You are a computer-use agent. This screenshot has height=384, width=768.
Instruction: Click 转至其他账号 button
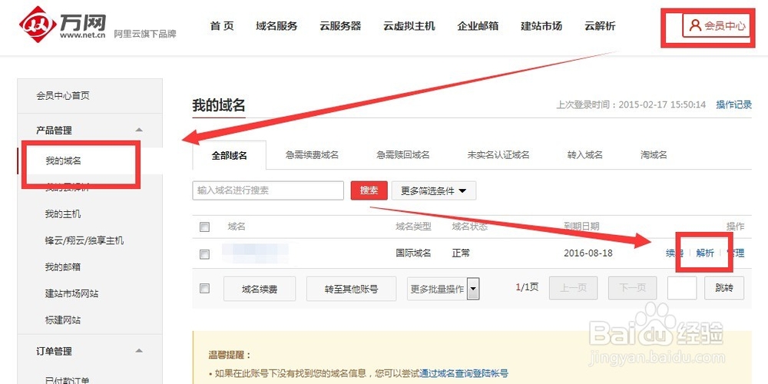pyautogui.click(x=351, y=289)
